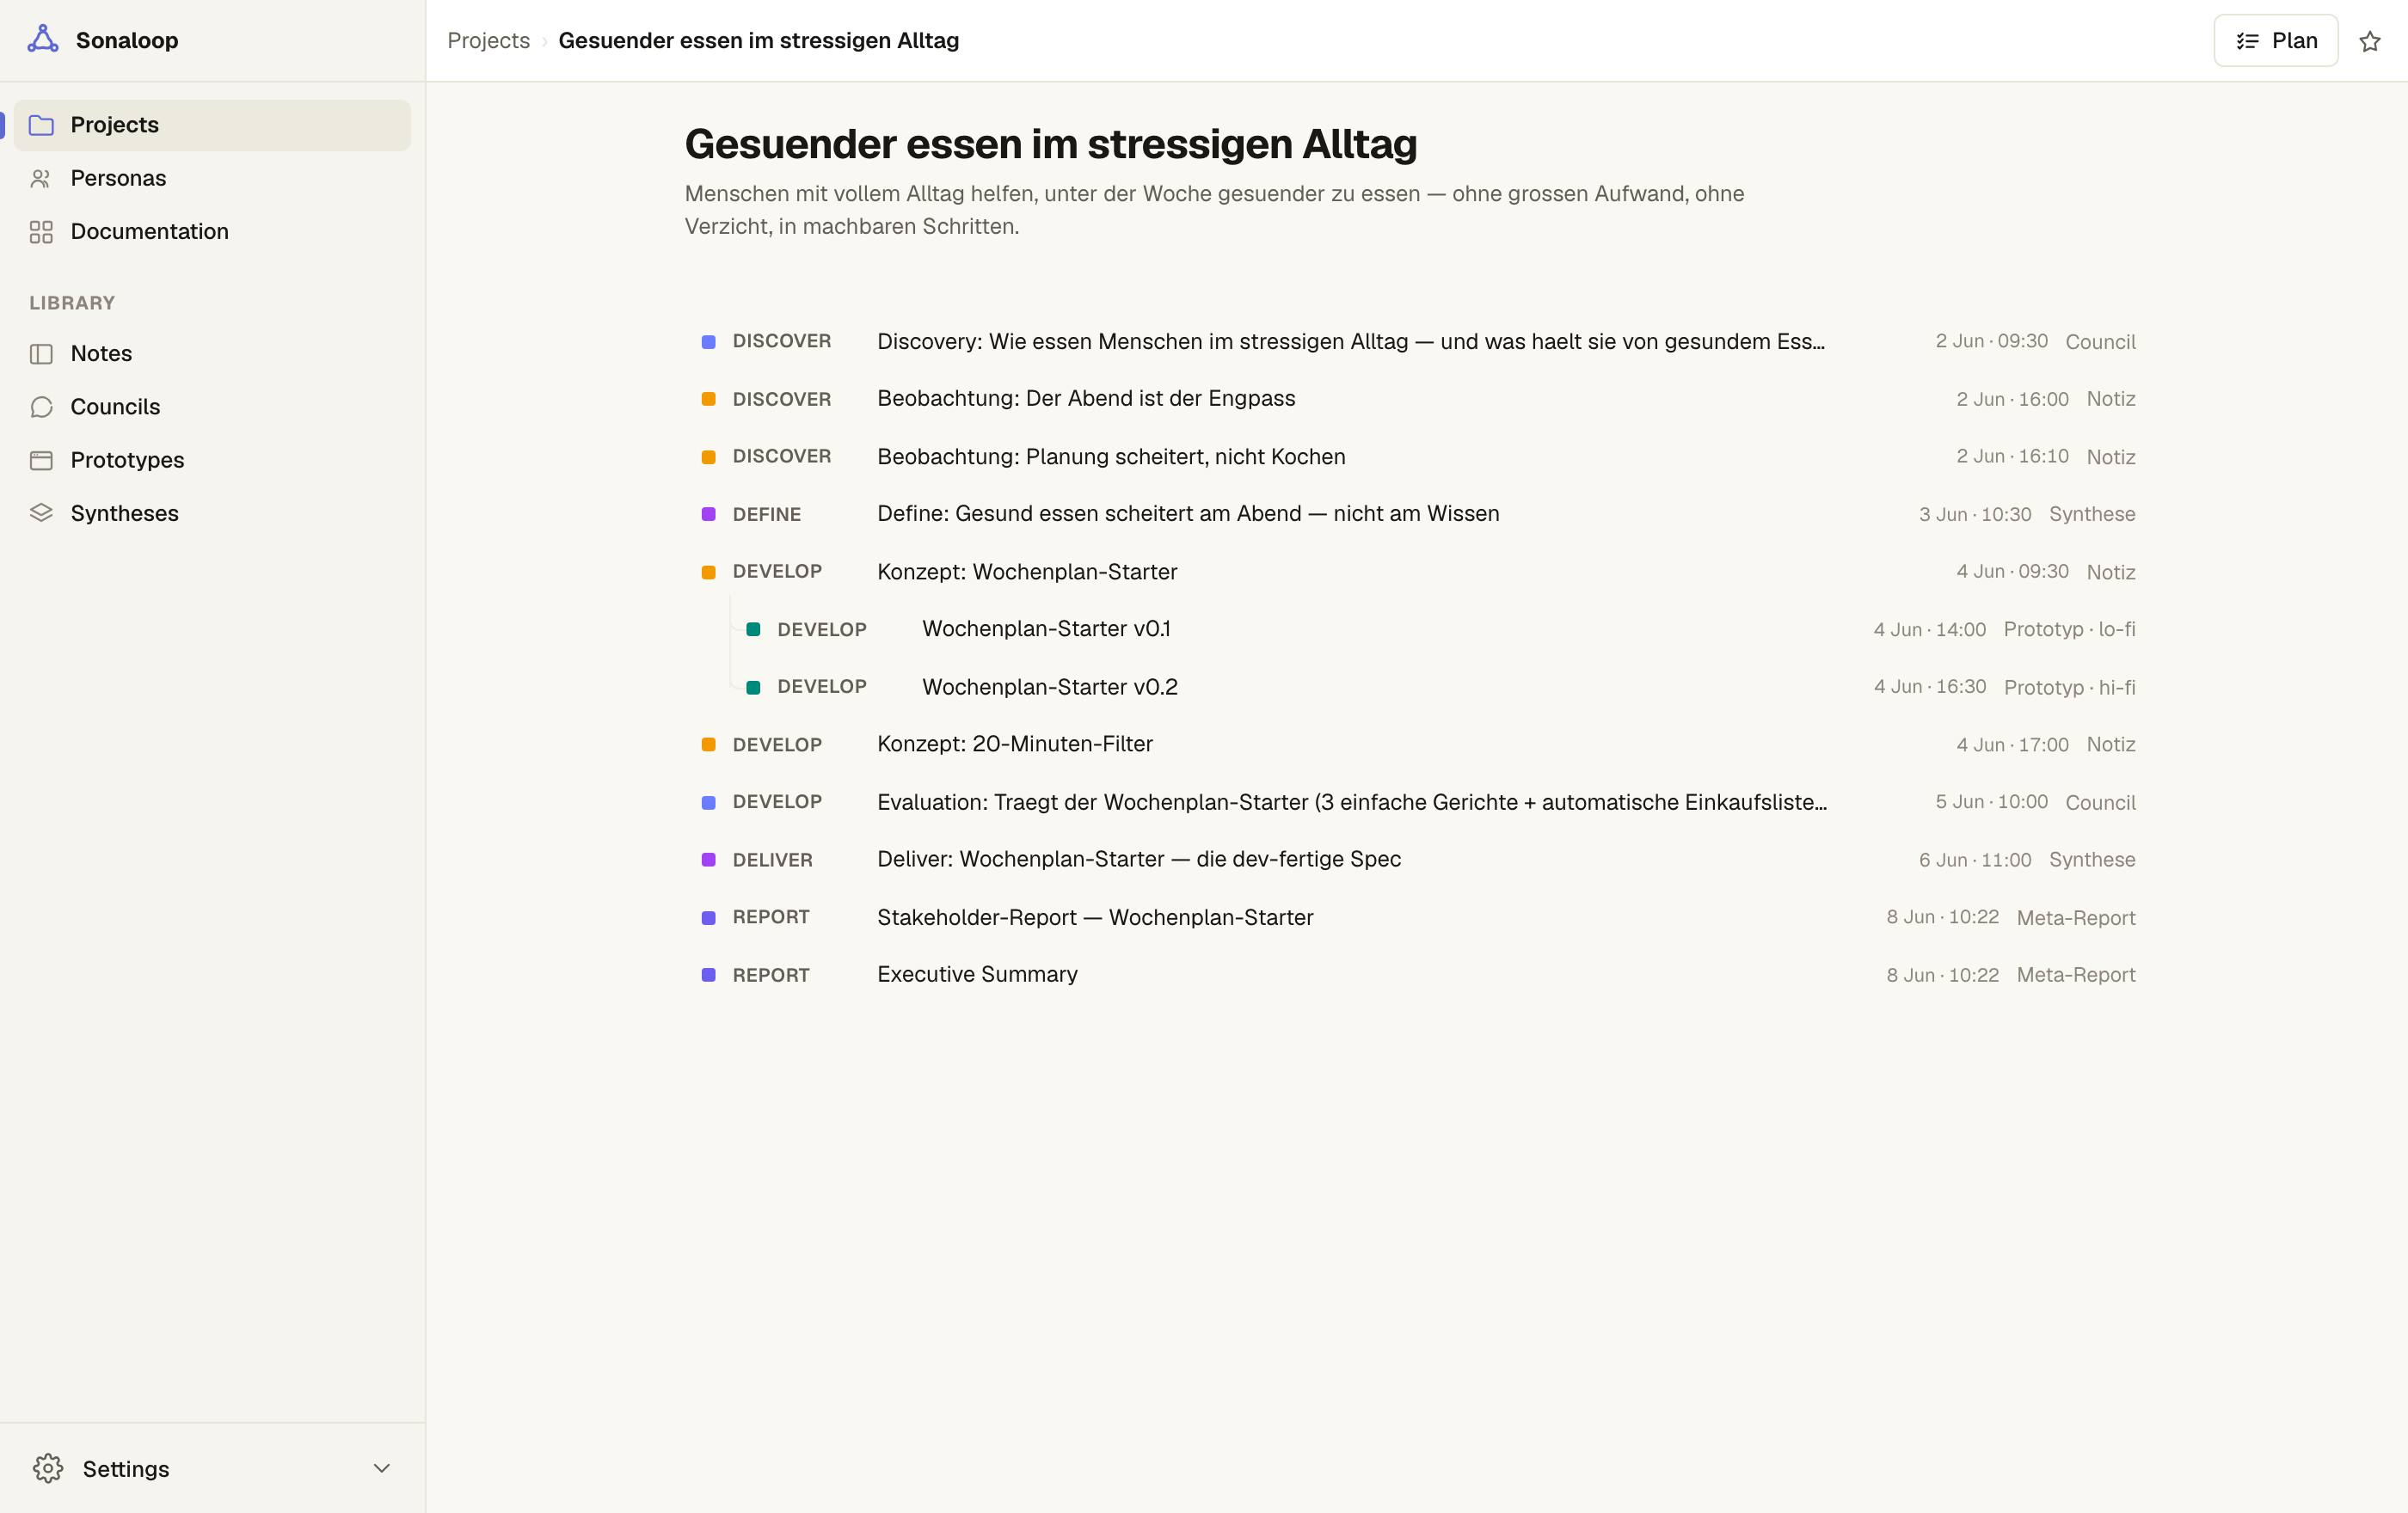Click the '6 Jun · 11:00' timestamp

point(1975,861)
